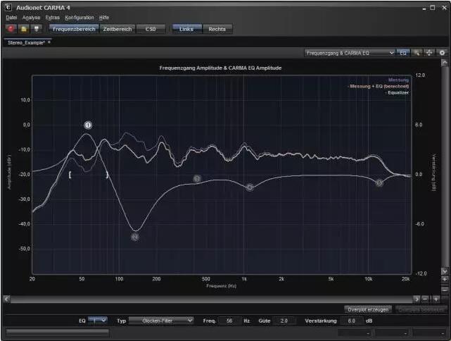
Task: Open the EQ number selector dropdown
Action: point(98,320)
